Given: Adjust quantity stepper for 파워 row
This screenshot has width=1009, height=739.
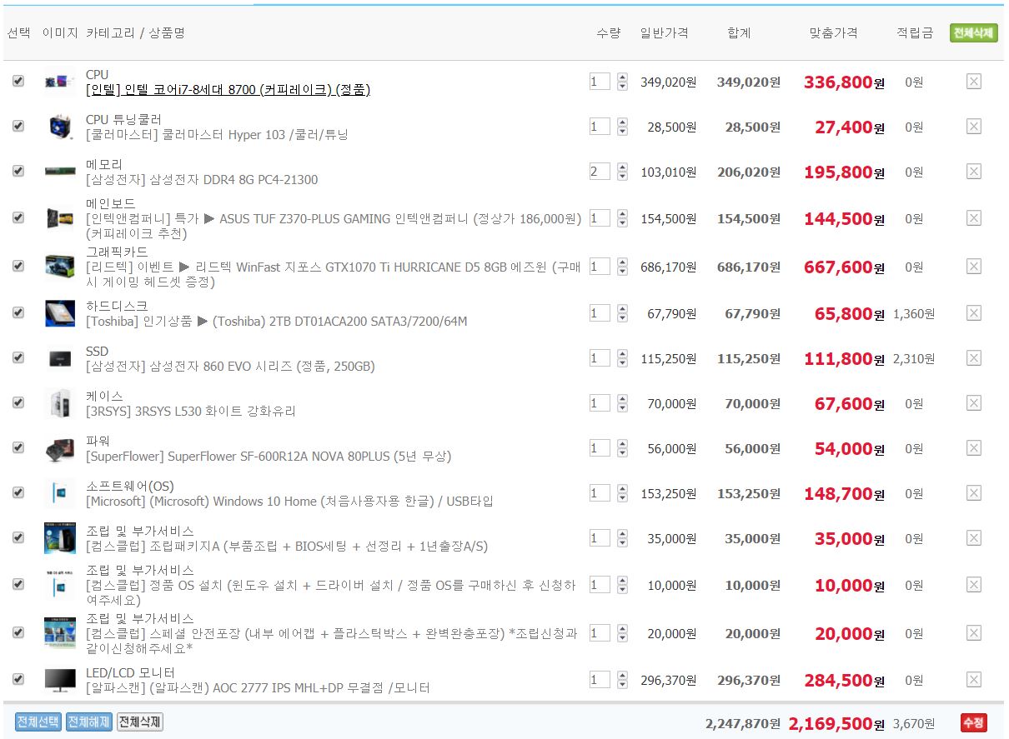Looking at the screenshot, I should point(622,448).
